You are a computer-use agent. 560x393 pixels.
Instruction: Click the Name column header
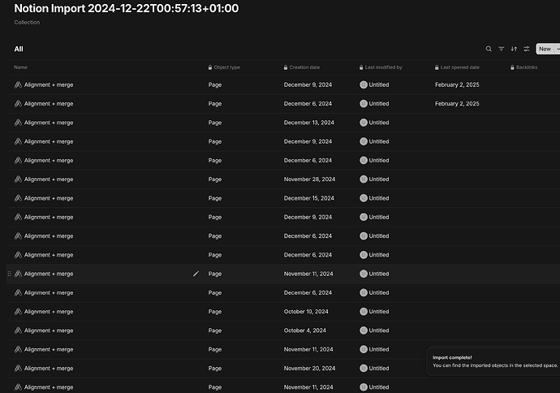[21, 67]
